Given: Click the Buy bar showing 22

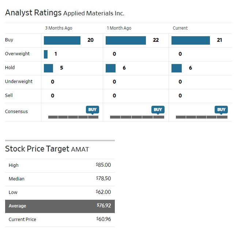Looking at the screenshot, I should tap(125, 40).
